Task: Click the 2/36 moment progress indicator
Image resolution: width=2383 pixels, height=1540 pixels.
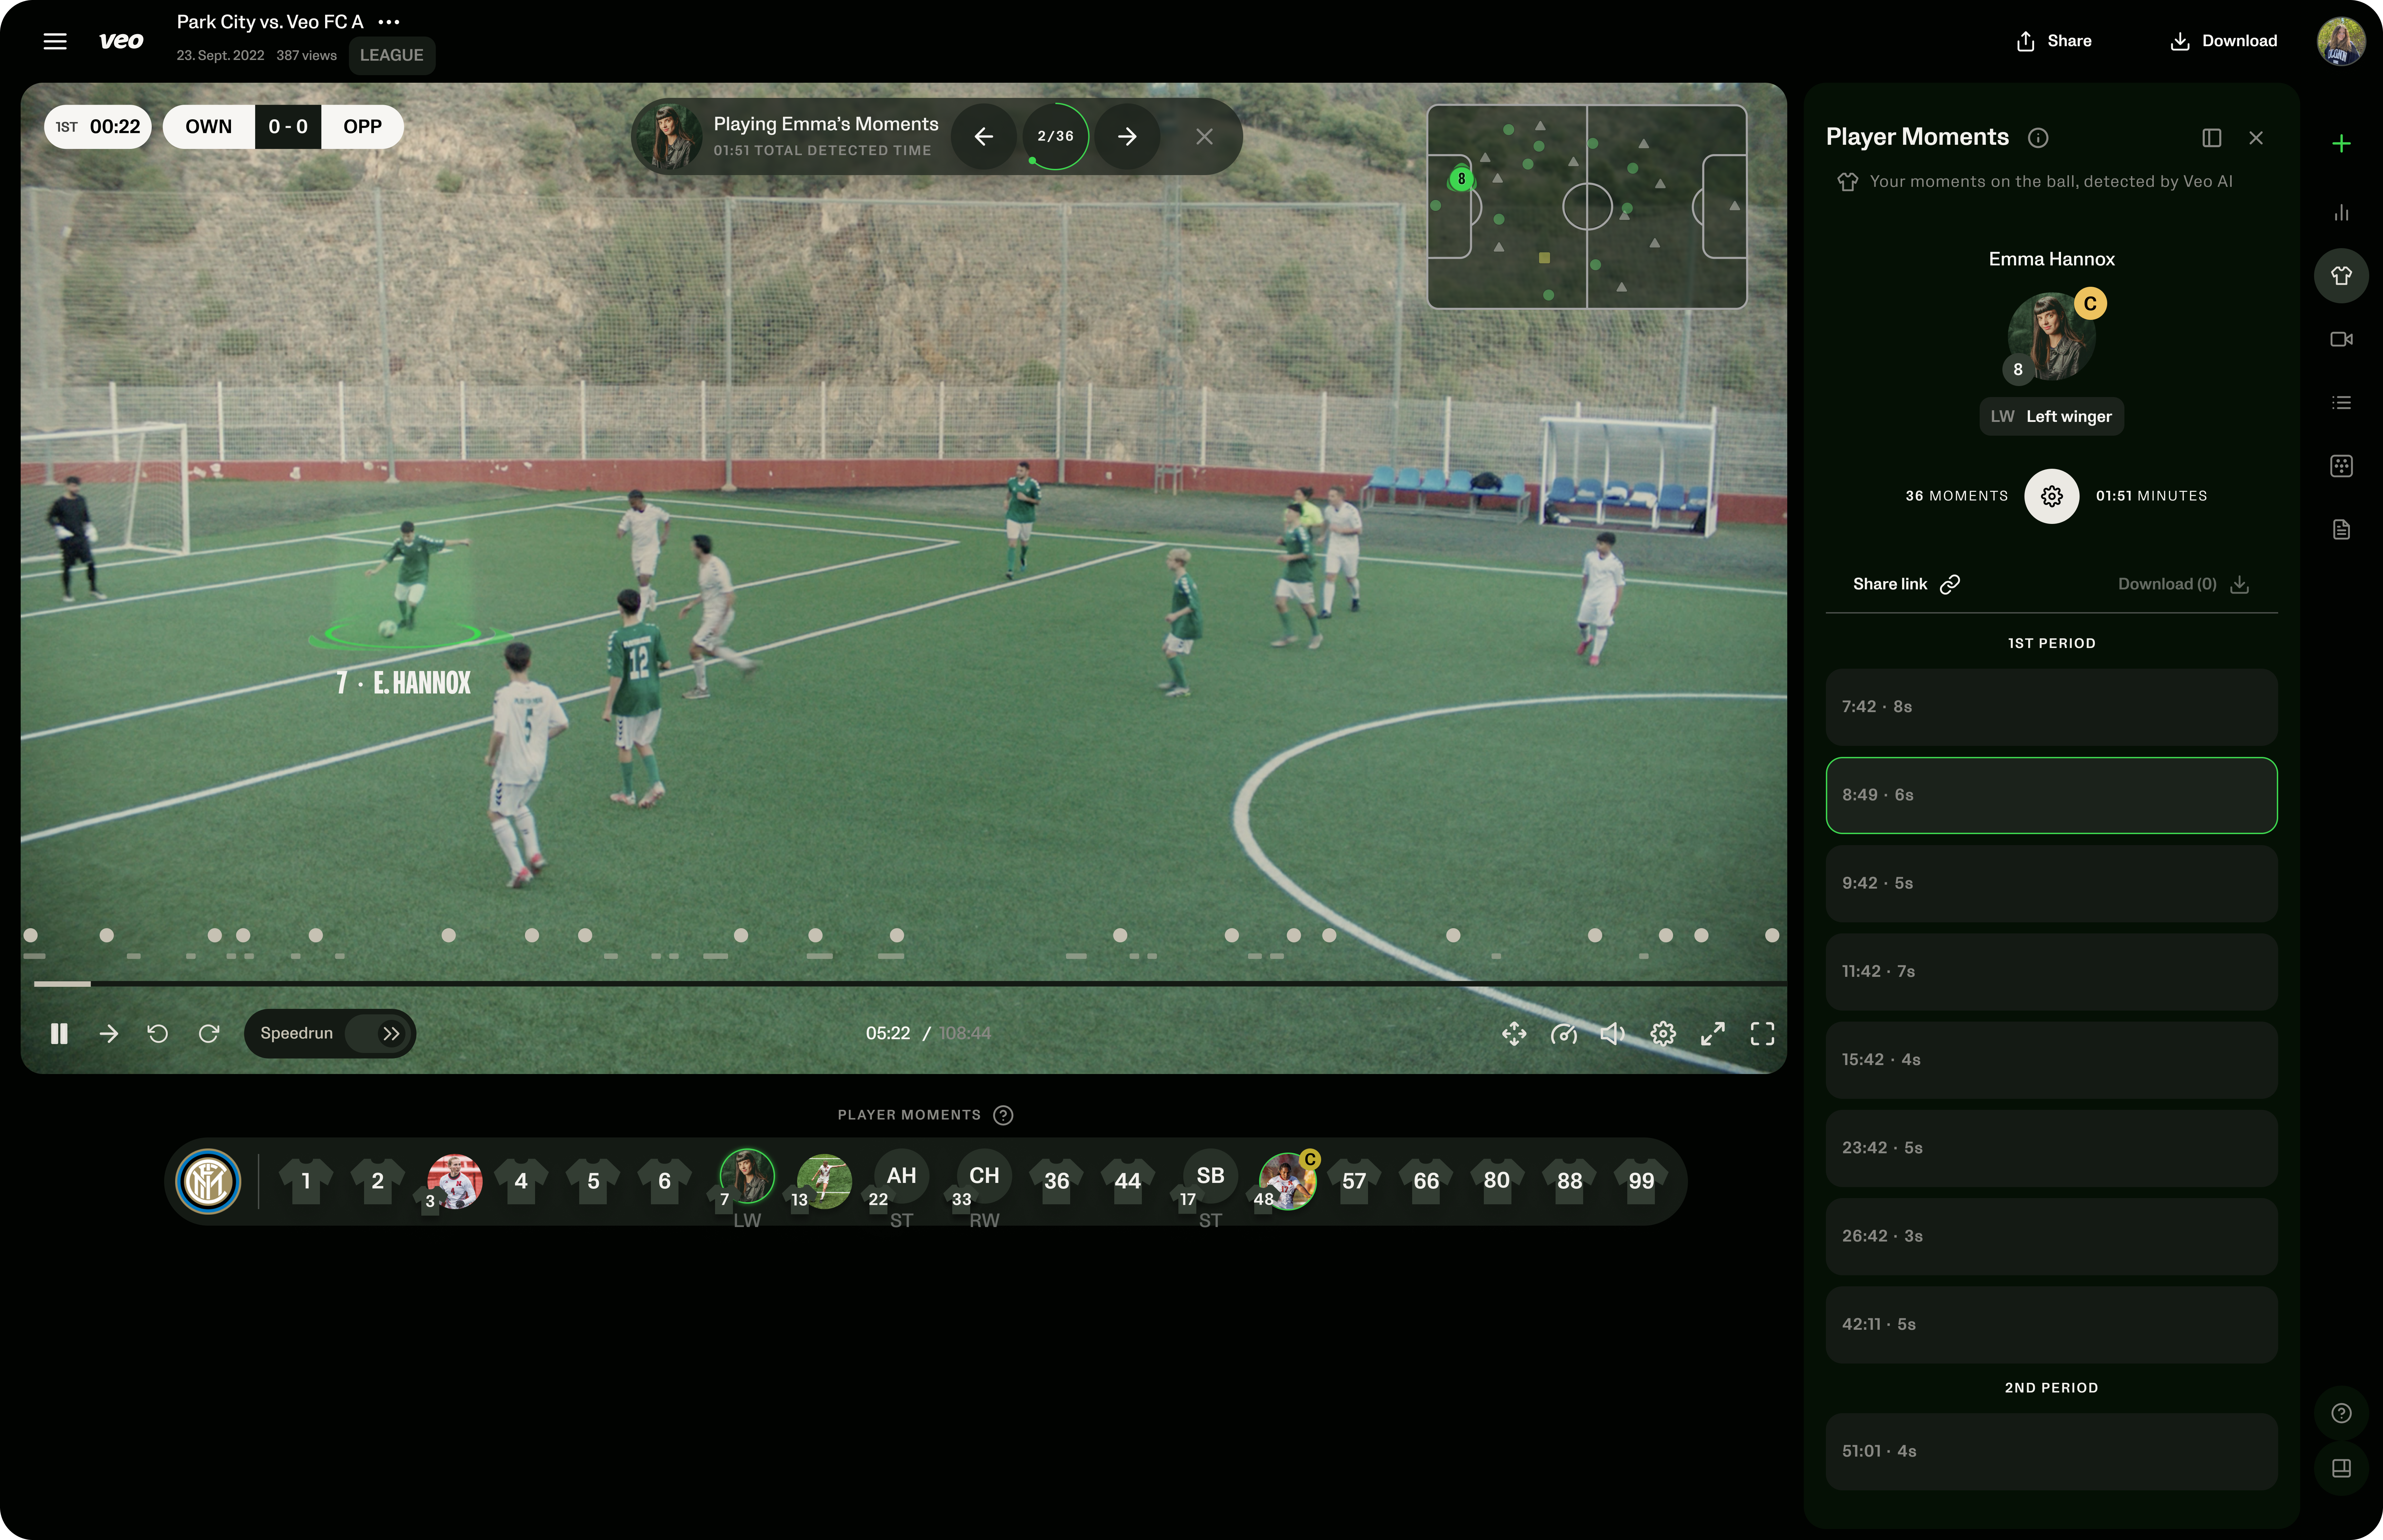Action: pos(1055,136)
